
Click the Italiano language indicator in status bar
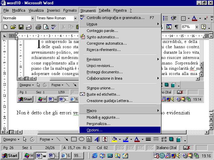point(166,148)
